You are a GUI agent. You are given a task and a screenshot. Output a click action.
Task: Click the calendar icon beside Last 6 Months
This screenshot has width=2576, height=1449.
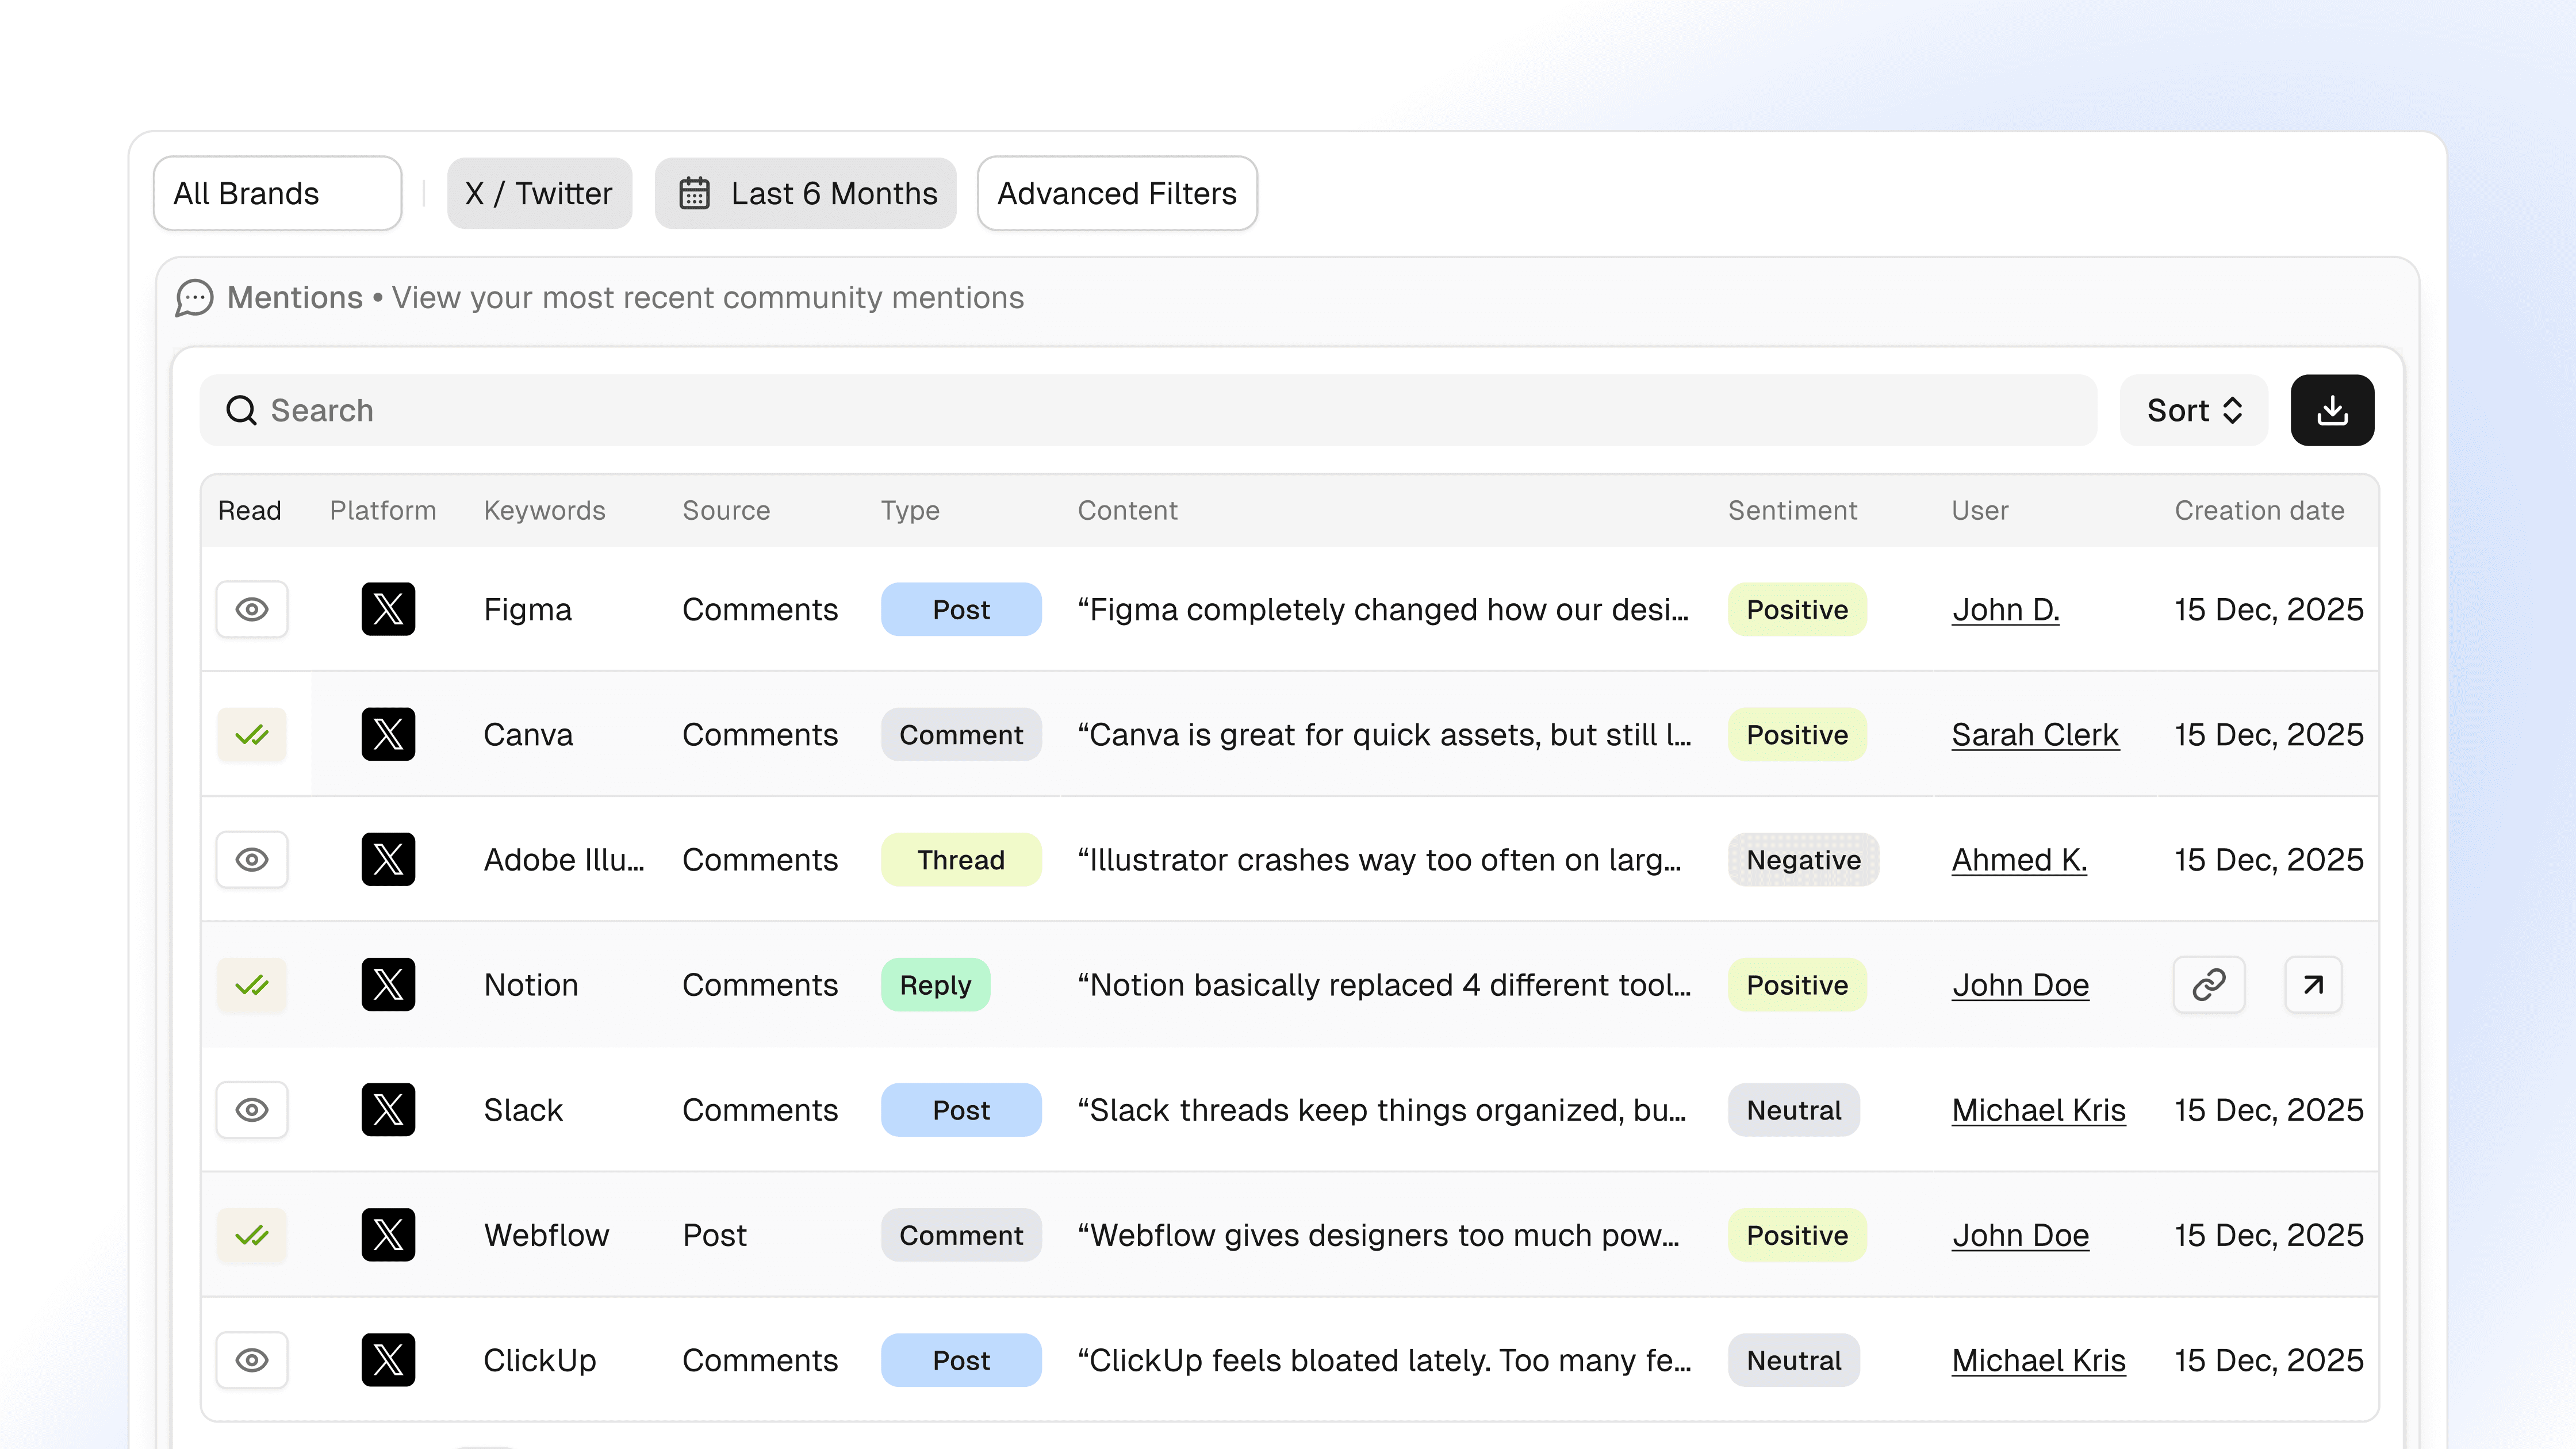[694, 193]
